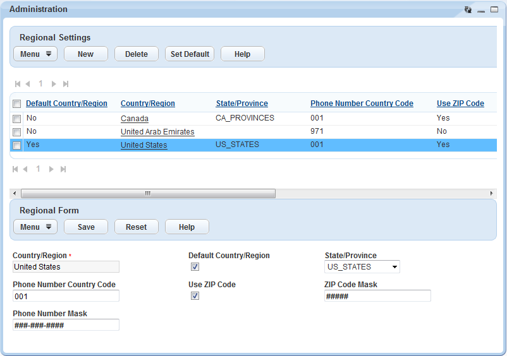Image resolution: width=507 pixels, height=356 pixels.
Task: Uncheck Default Country/Region checkbox in form
Action: click(195, 267)
